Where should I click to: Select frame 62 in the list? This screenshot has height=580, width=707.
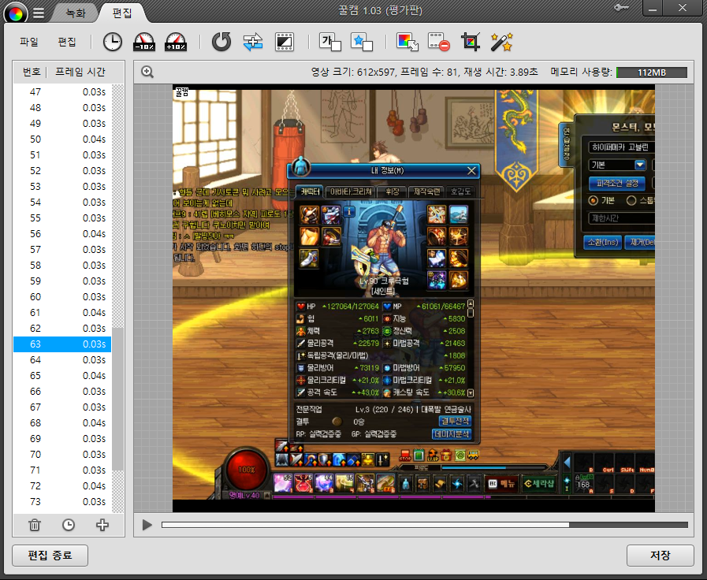point(62,329)
